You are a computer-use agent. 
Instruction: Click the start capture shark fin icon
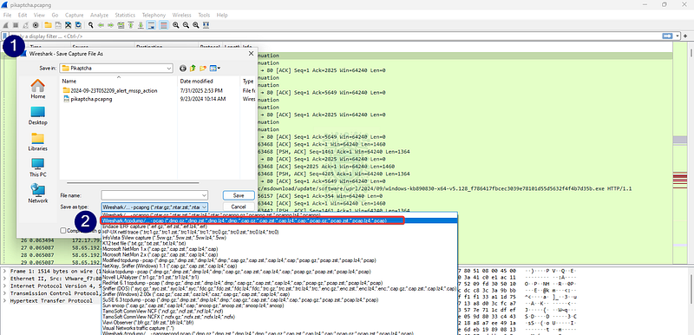pyautogui.click(x=5, y=25)
